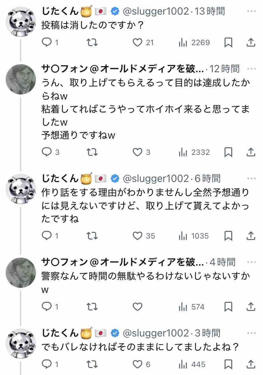Share the tweet with 1035 views
Image resolution: width=263 pixels, height=375 pixels.
(x=251, y=236)
